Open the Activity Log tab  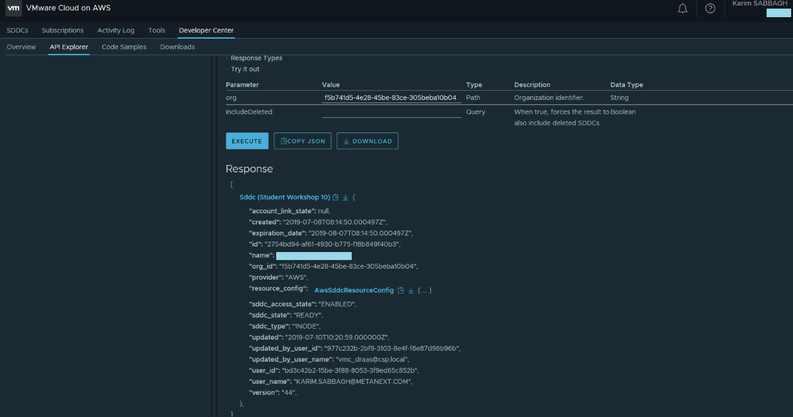[x=115, y=30]
